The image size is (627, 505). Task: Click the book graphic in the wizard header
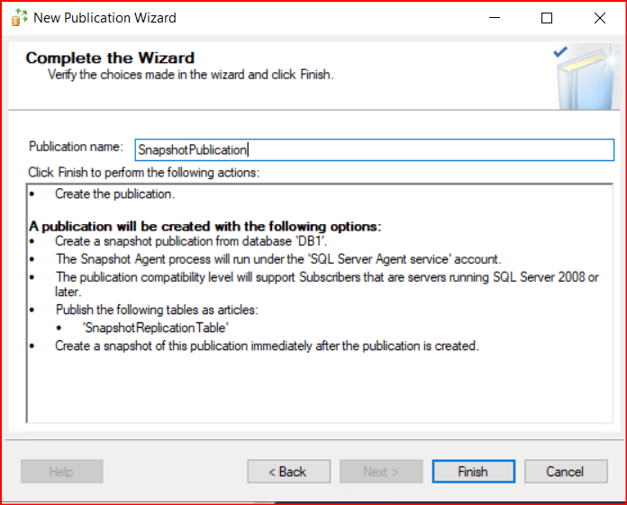pos(586,79)
